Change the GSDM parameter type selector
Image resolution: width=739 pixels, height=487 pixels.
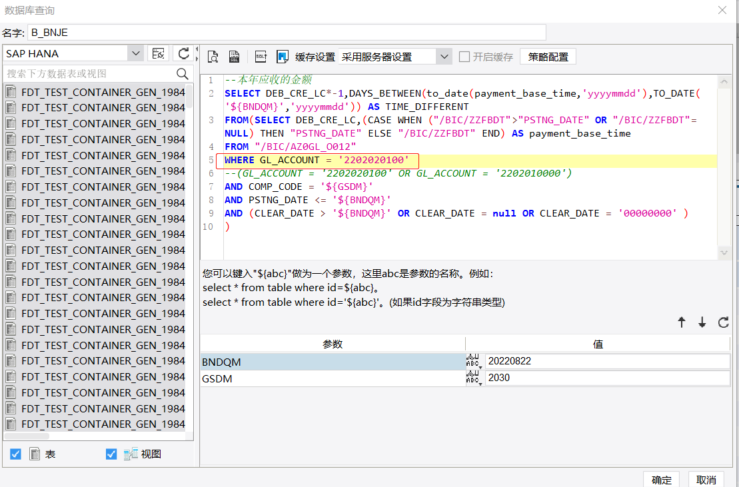click(474, 378)
